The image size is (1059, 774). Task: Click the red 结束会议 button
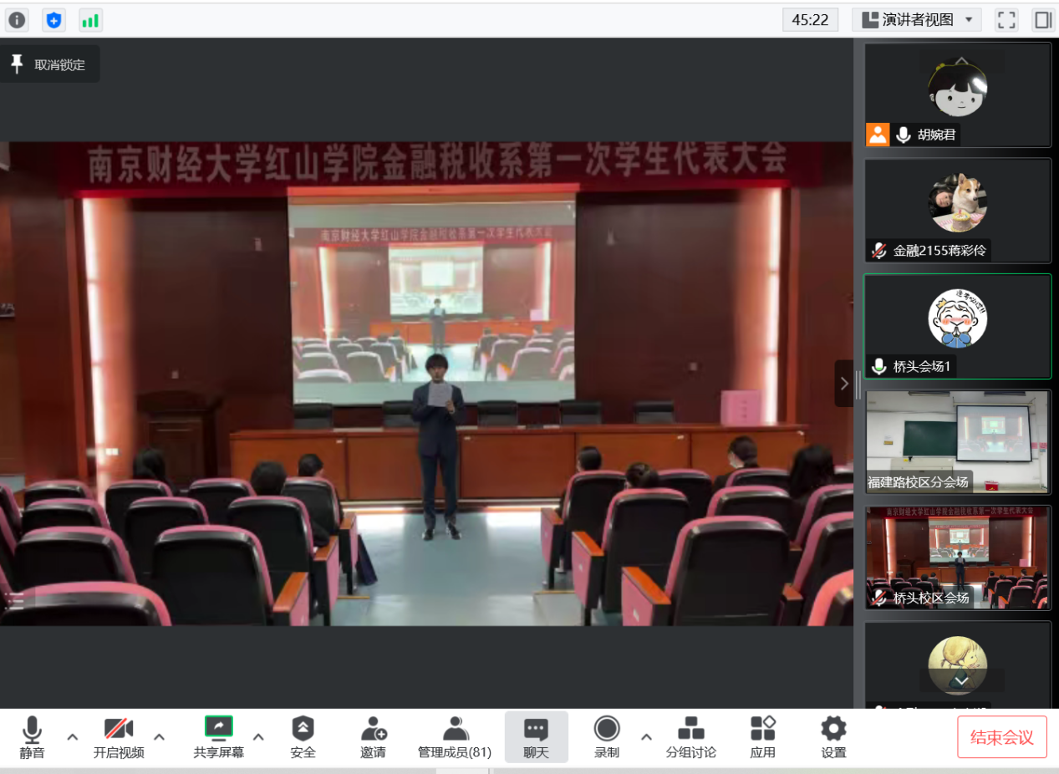pos(1001,737)
